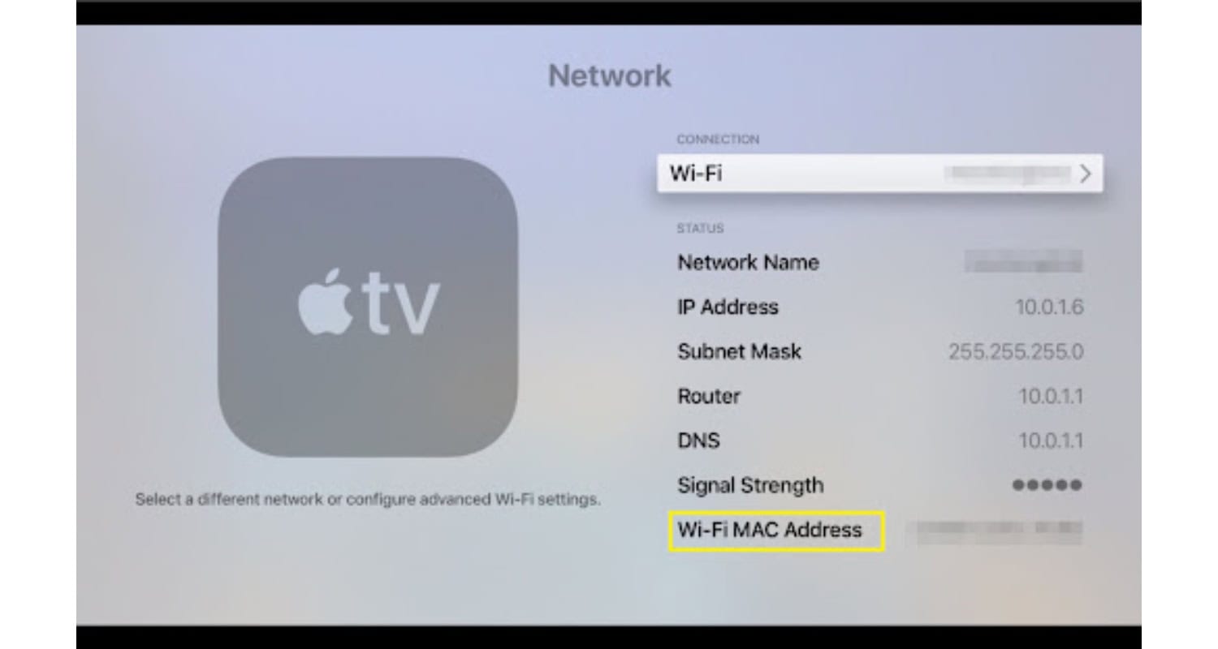This screenshot has width=1218, height=649.
Task: Open the Wi-Fi connection row
Action: coord(879,174)
